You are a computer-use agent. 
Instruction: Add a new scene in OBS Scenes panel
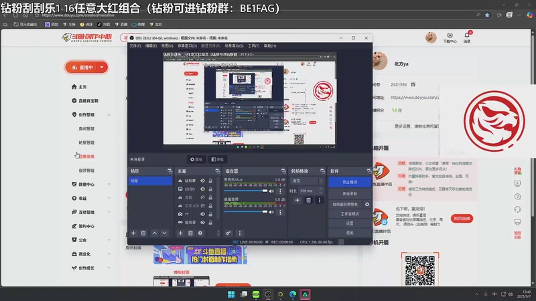coord(133,233)
